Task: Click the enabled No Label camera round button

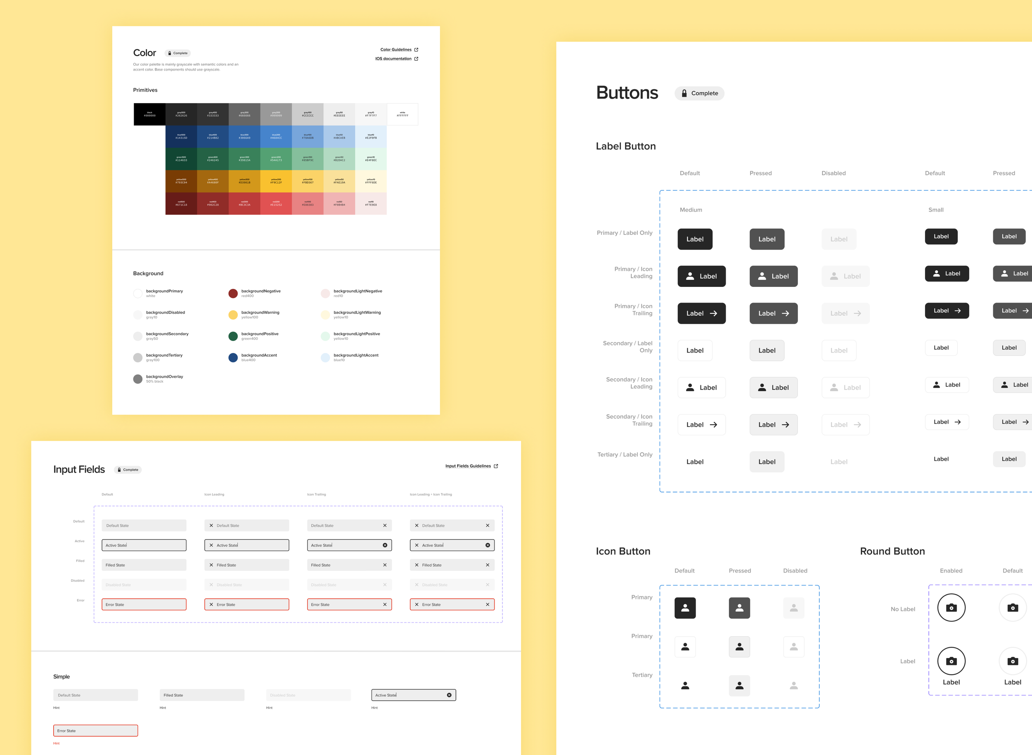Action: 951,608
